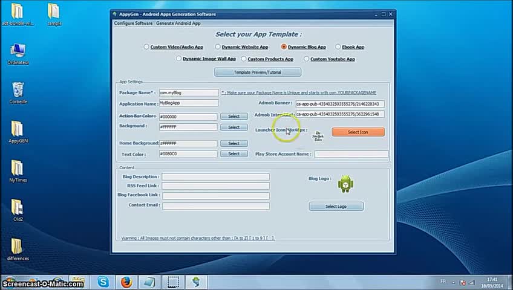The image size is (513, 290).
Task: Click the Blog Description field
Action: point(215,177)
